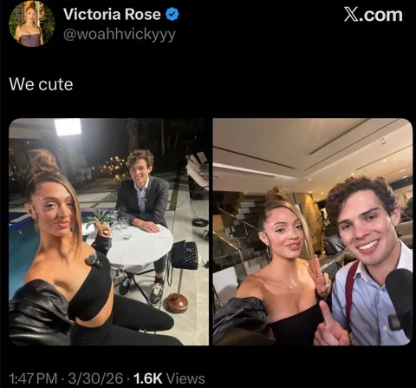Click the round profile avatar picture
This screenshot has width=416, height=388.
tap(32, 23)
